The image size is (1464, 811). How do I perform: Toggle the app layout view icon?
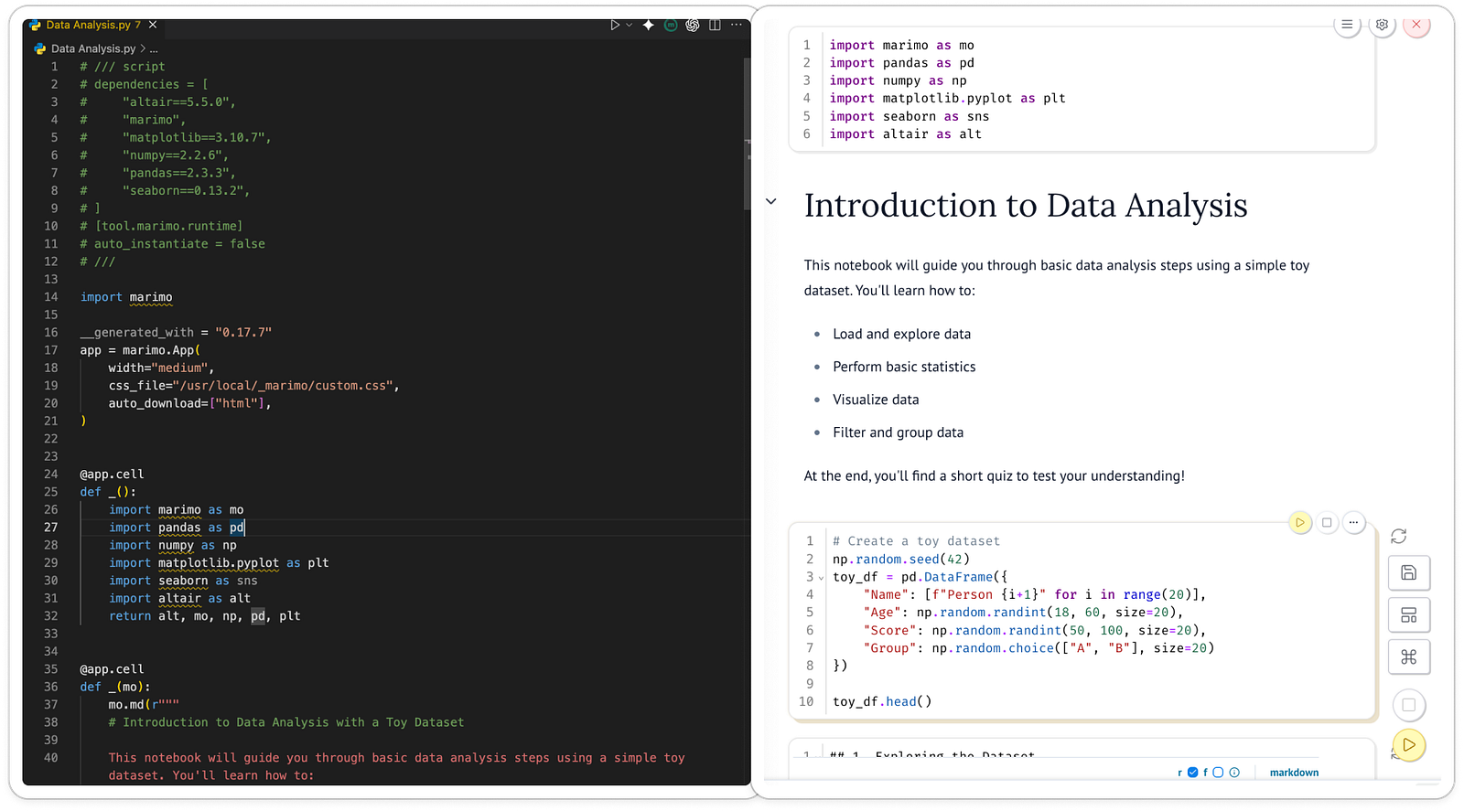point(1408,615)
